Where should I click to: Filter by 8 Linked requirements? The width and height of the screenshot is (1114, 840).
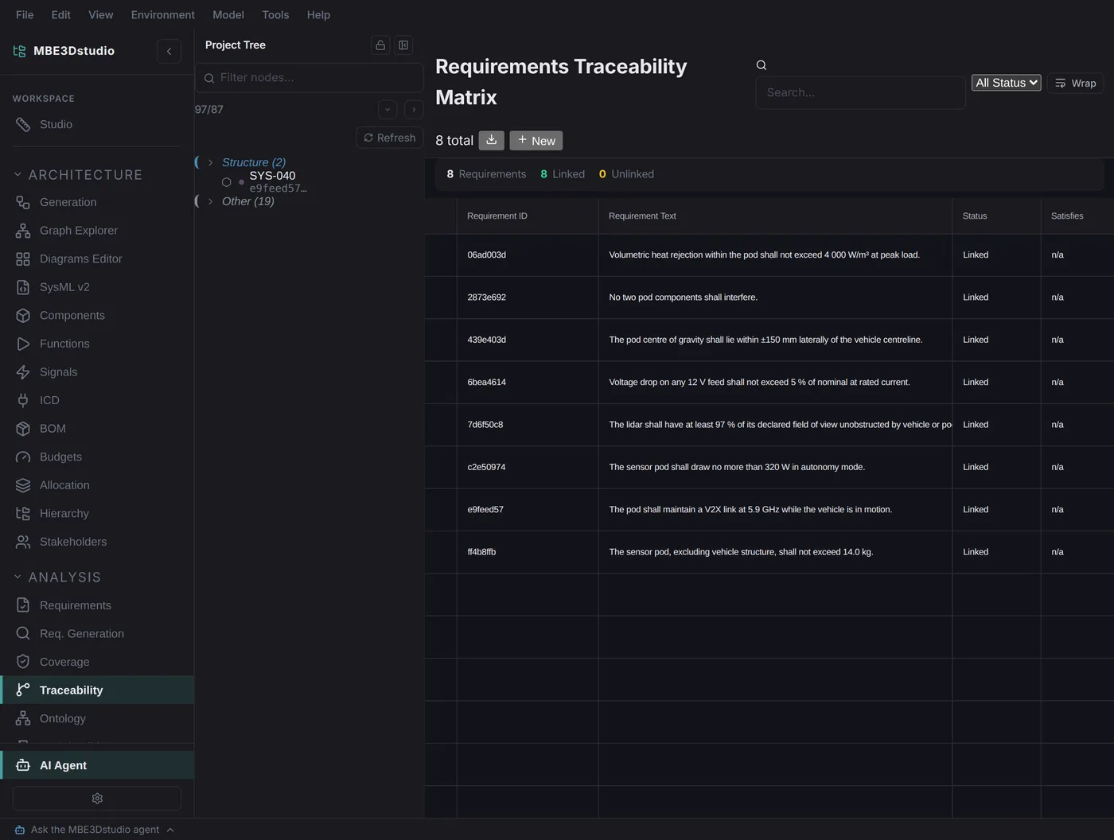(x=563, y=174)
